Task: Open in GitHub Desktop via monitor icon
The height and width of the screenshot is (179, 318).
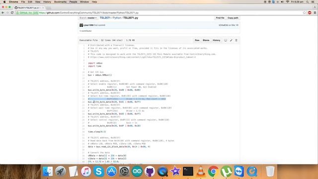Action: (x=226, y=40)
